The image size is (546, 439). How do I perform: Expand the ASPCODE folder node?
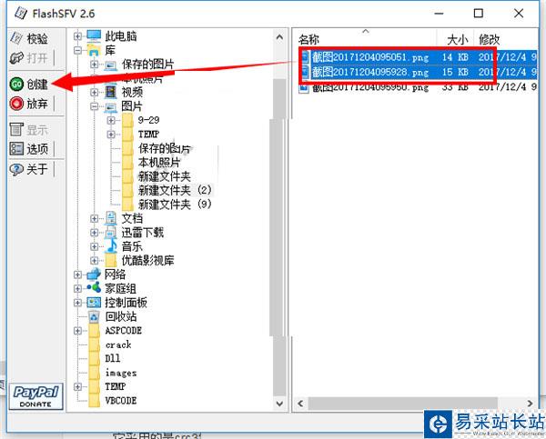(78, 331)
